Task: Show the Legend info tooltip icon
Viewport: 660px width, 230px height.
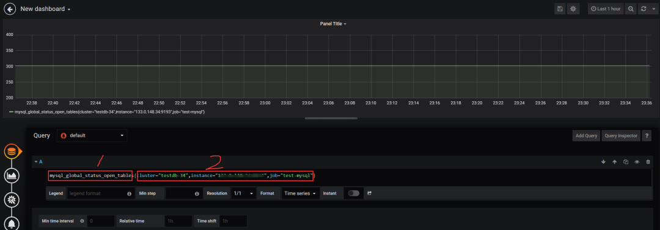Action: click(129, 194)
